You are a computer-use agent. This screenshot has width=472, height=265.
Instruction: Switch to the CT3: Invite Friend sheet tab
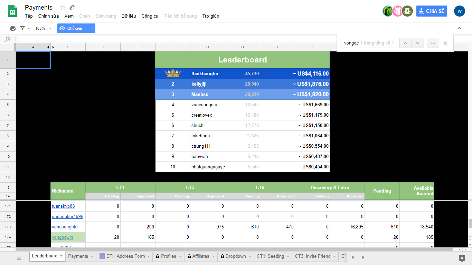[313, 256]
